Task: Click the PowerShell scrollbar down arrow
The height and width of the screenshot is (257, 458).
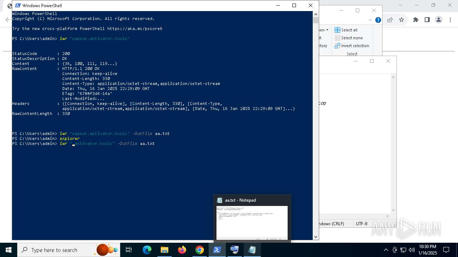Action: coord(316,237)
